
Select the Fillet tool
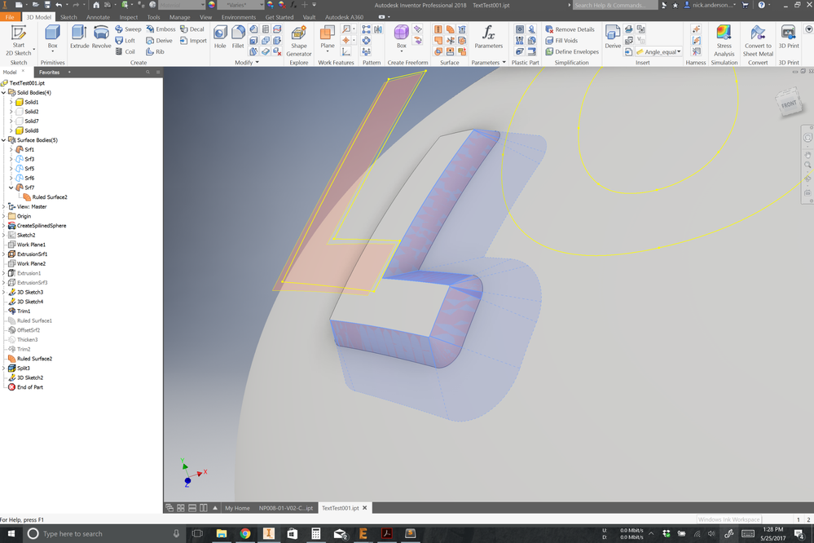click(x=238, y=37)
